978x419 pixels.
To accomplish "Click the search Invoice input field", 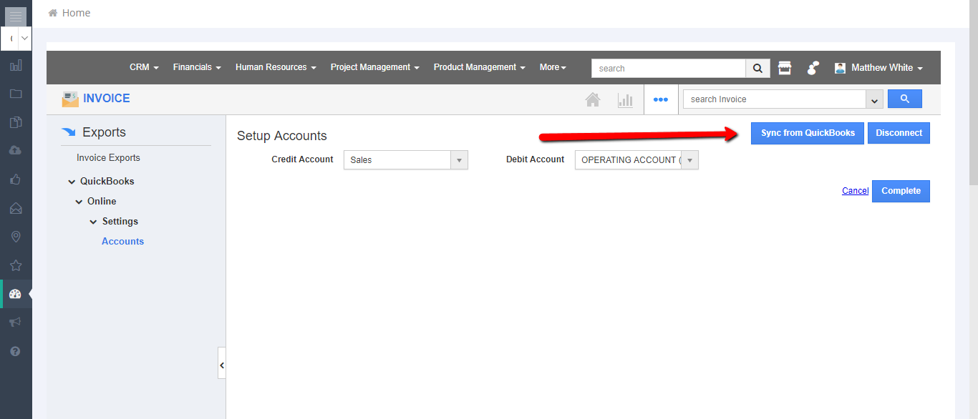I will point(775,99).
